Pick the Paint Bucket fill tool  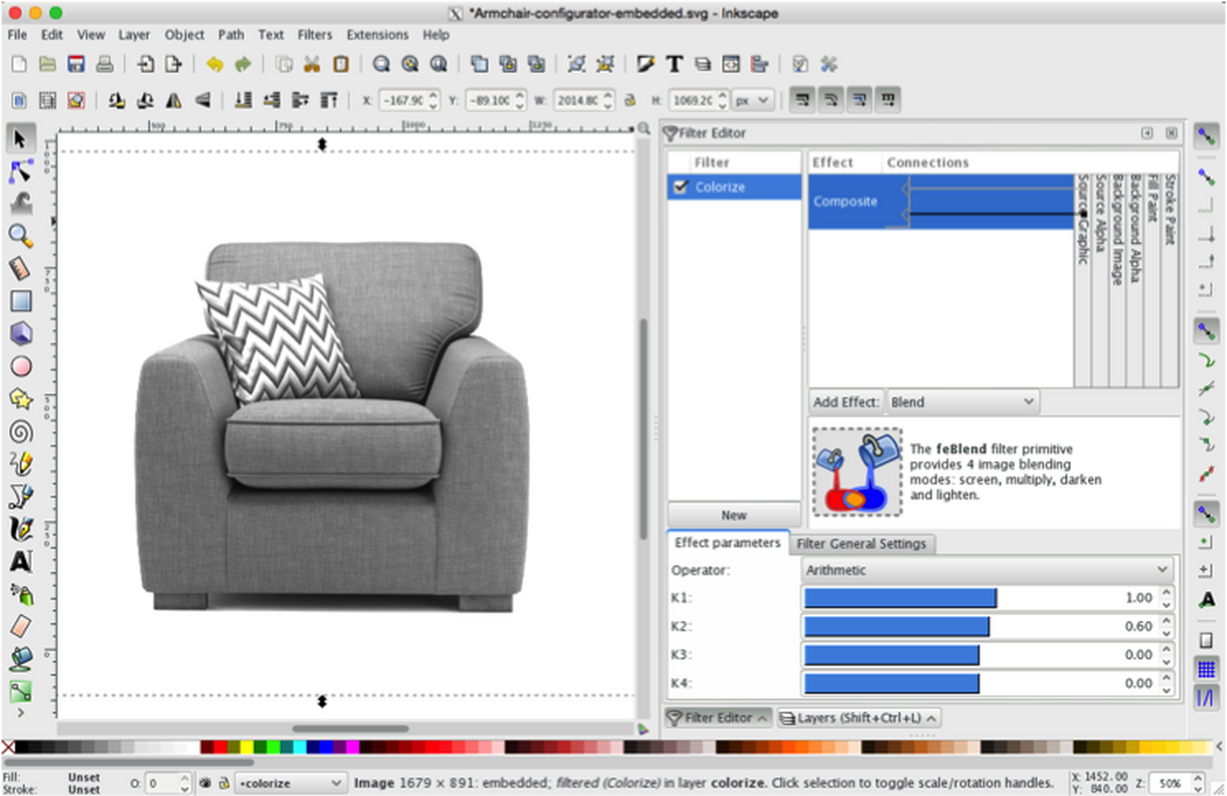point(20,659)
